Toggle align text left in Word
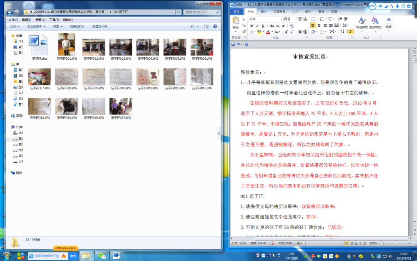417x261 pixels. (x=313, y=25)
